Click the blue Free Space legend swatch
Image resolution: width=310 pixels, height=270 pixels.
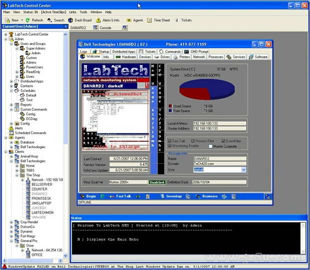(170, 111)
